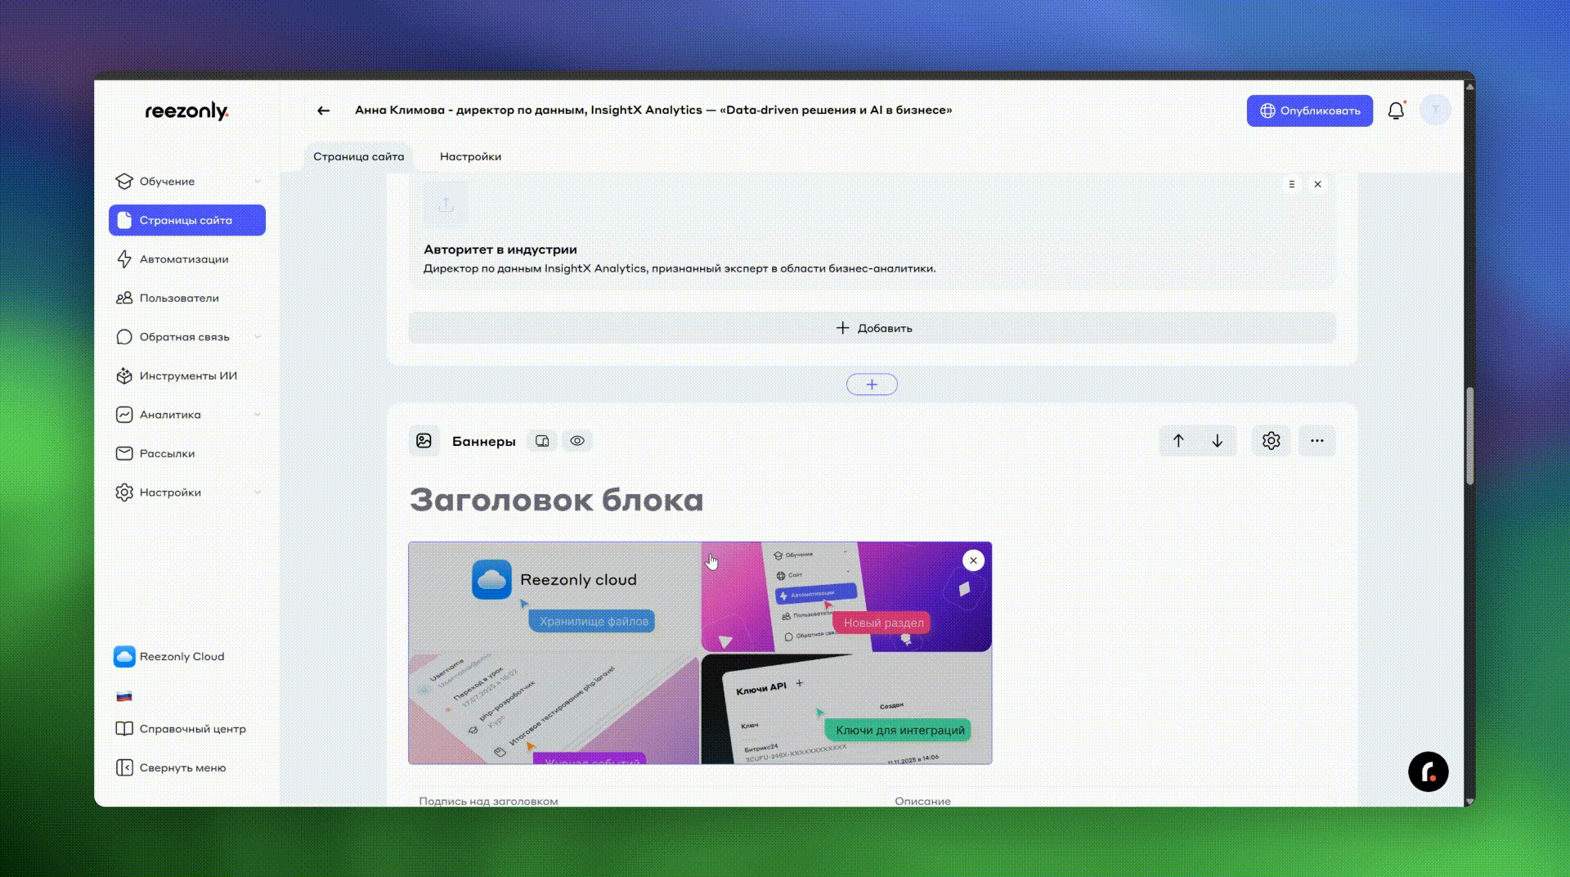Move Banners block down

1218,441
